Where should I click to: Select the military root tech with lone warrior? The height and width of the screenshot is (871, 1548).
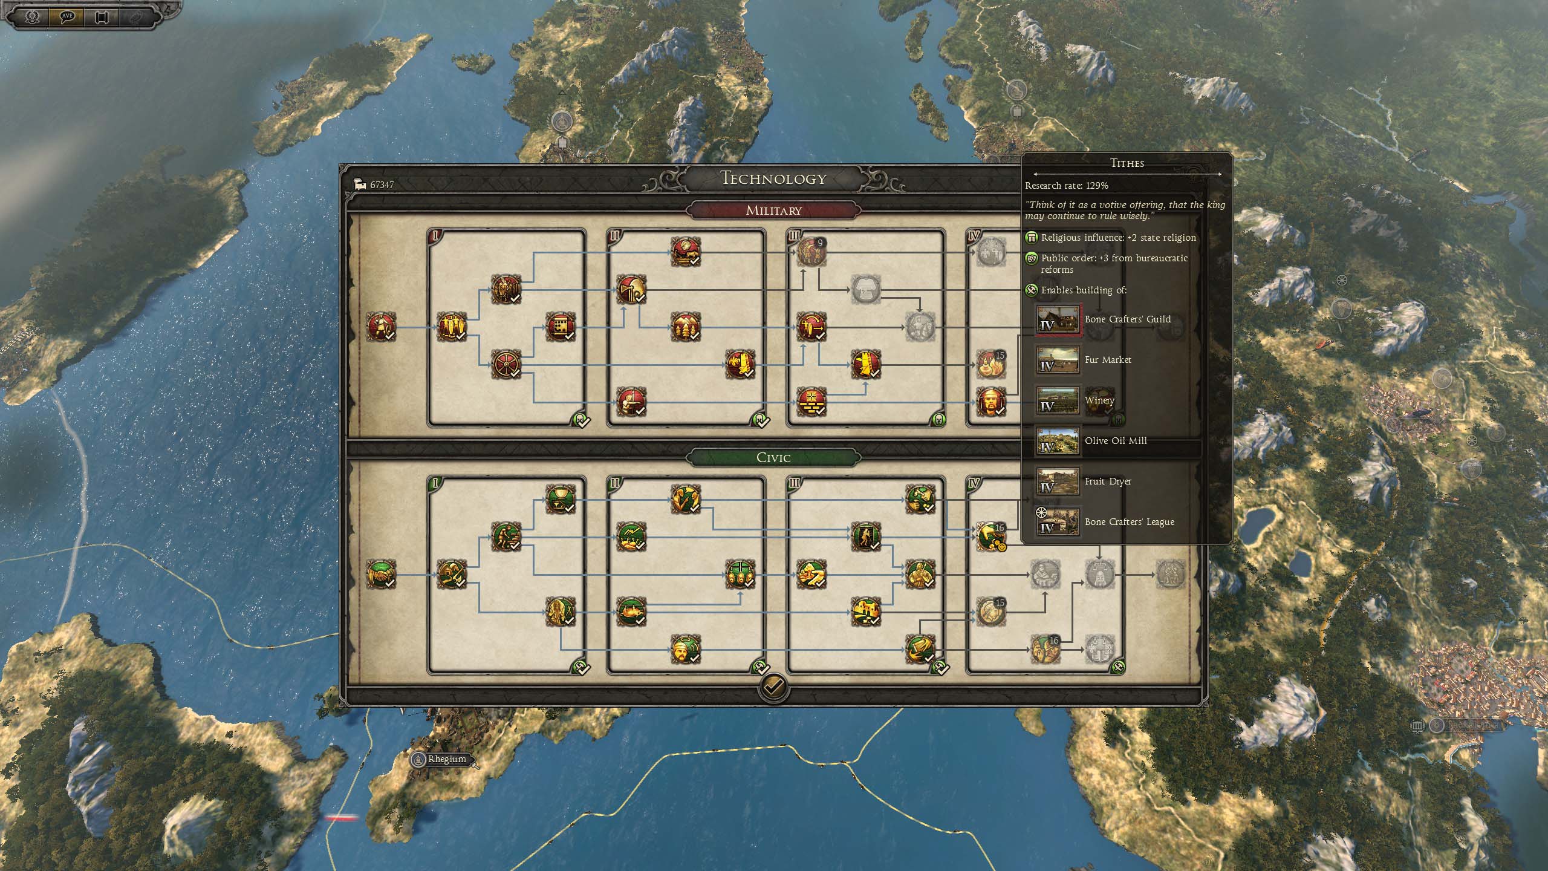[382, 327]
